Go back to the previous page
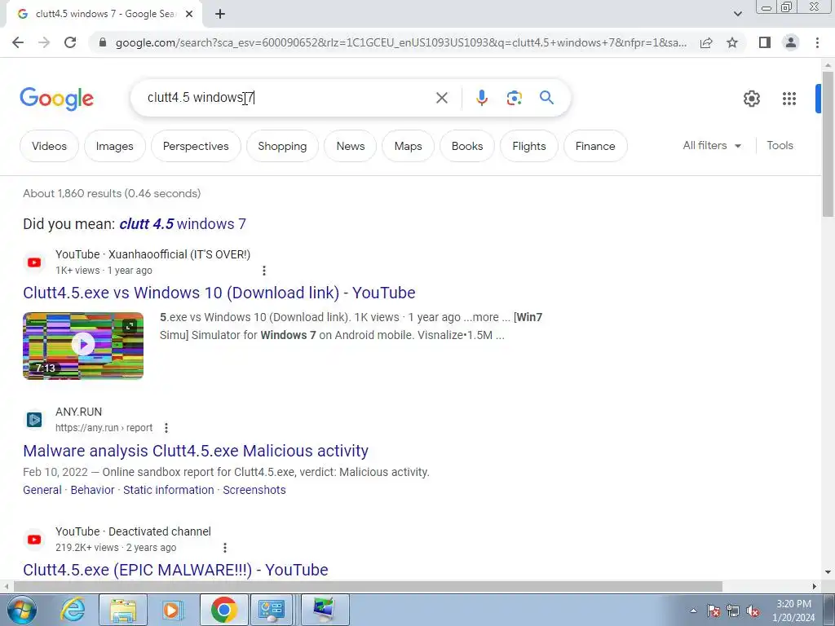The width and height of the screenshot is (835, 626). pyautogui.click(x=18, y=42)
